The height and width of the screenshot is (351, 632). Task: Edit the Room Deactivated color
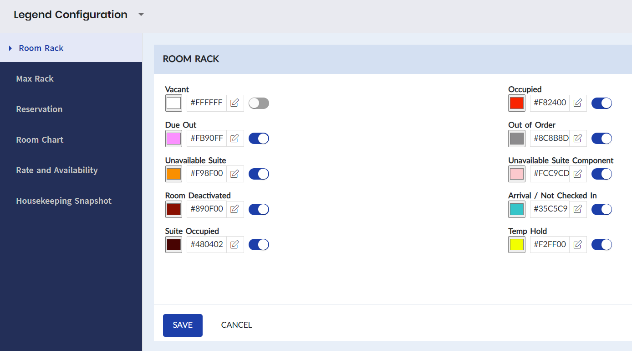pos(234,209)
